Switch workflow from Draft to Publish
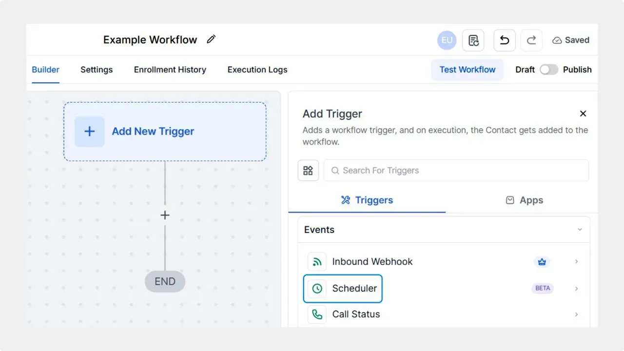 [549, 70]
